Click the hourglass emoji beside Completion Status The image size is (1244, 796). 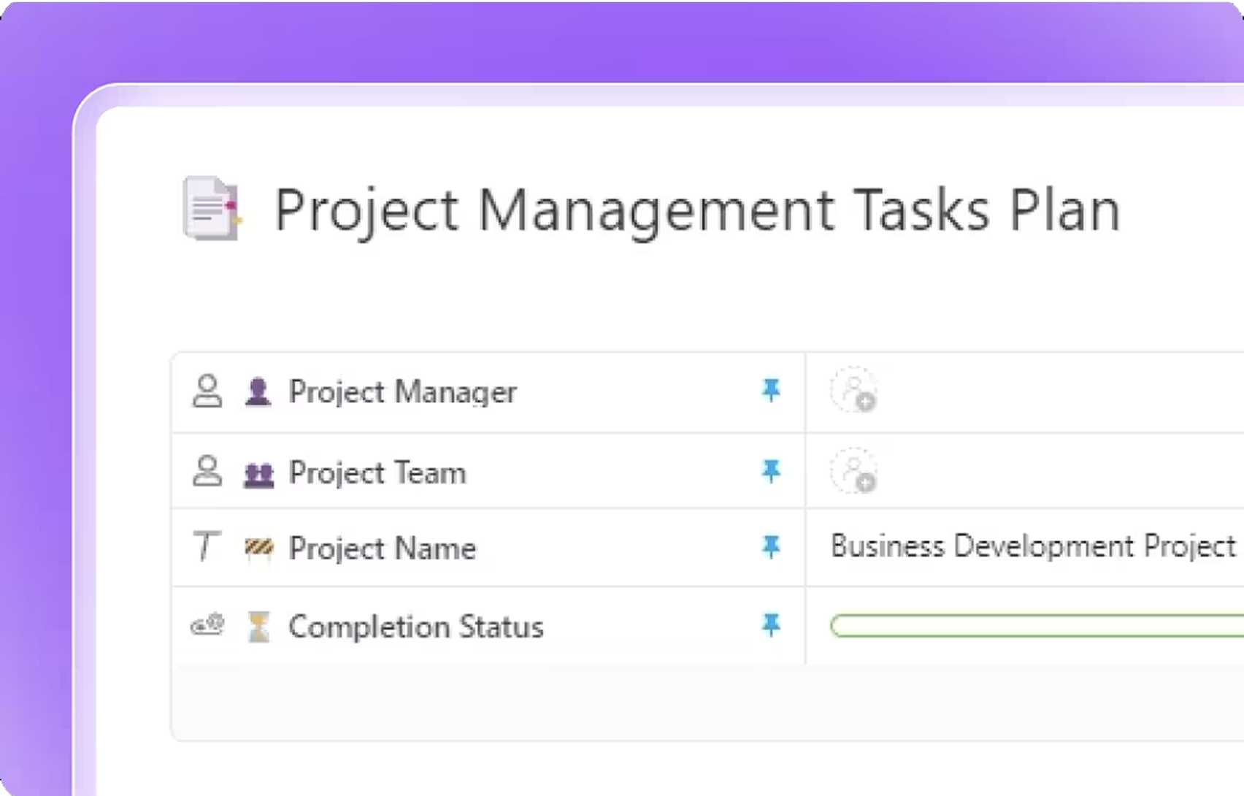258,627
